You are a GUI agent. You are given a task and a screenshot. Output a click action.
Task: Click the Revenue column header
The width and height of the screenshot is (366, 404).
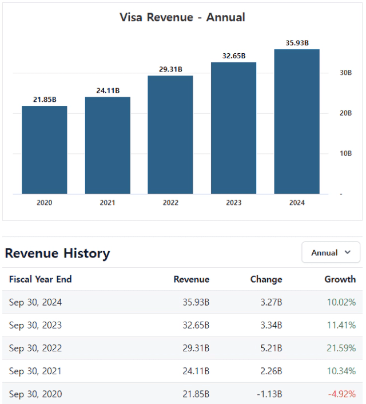click(x=192, y=279)
